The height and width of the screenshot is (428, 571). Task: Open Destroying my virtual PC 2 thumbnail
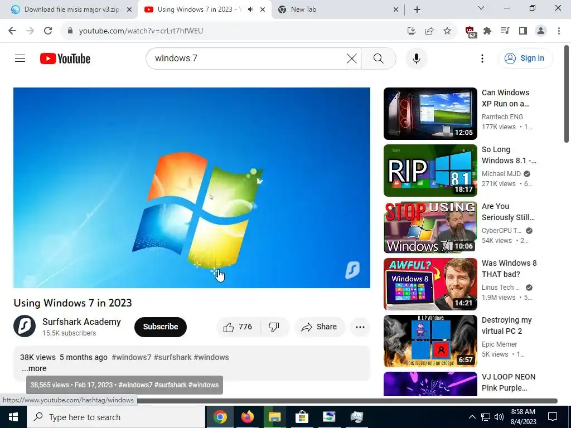pos(430,341)
